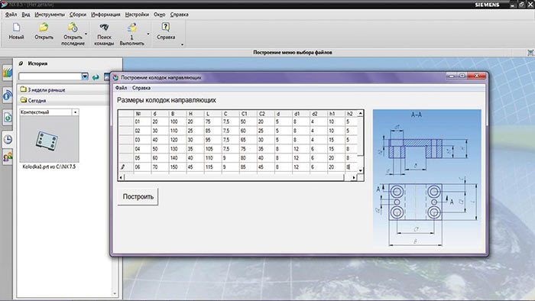Viewport: 535px width, 301px height.
Task: Click the pin icon beside История
Action: (21, 63)
